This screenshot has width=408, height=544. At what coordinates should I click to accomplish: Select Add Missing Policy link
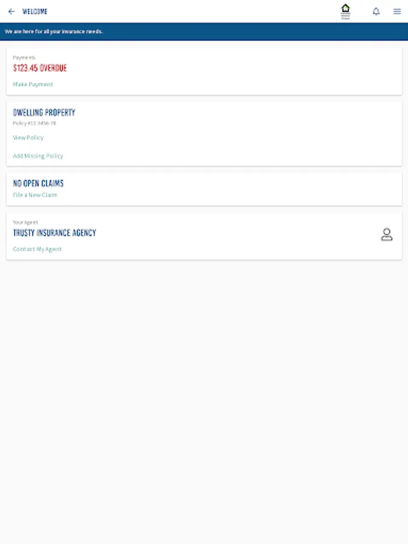tap(38, 156)
